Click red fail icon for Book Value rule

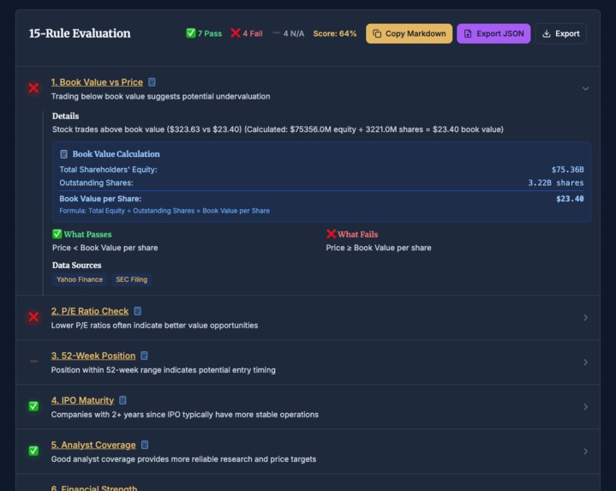click(33, 88)
